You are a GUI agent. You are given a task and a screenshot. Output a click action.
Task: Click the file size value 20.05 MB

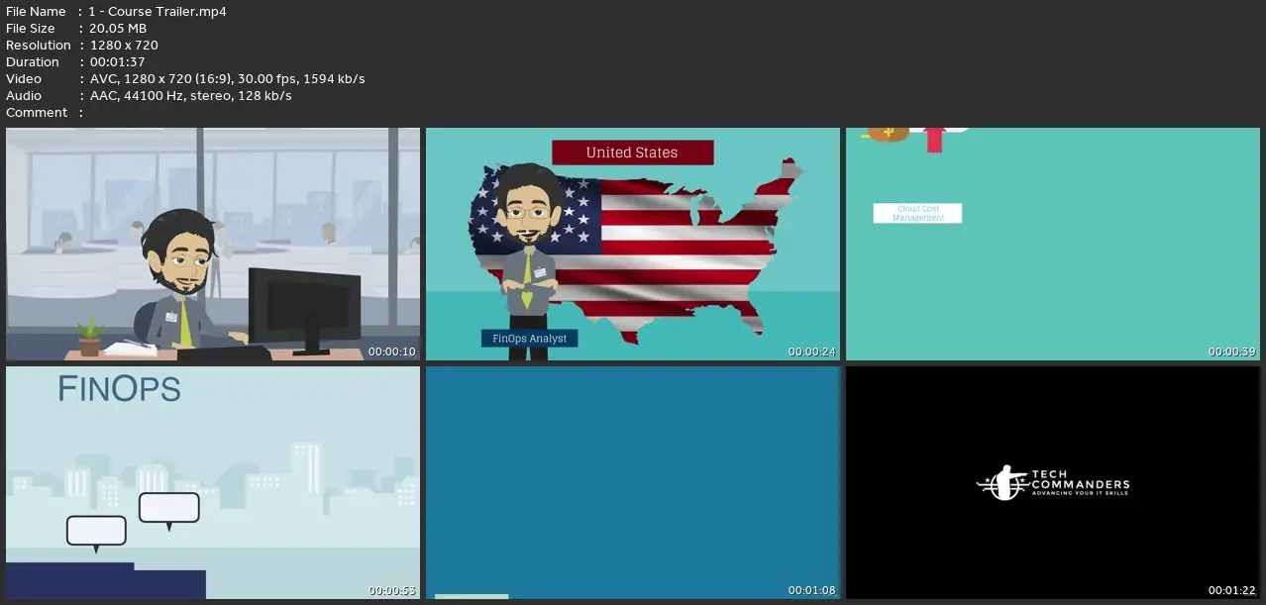click(x=117, y=29)
